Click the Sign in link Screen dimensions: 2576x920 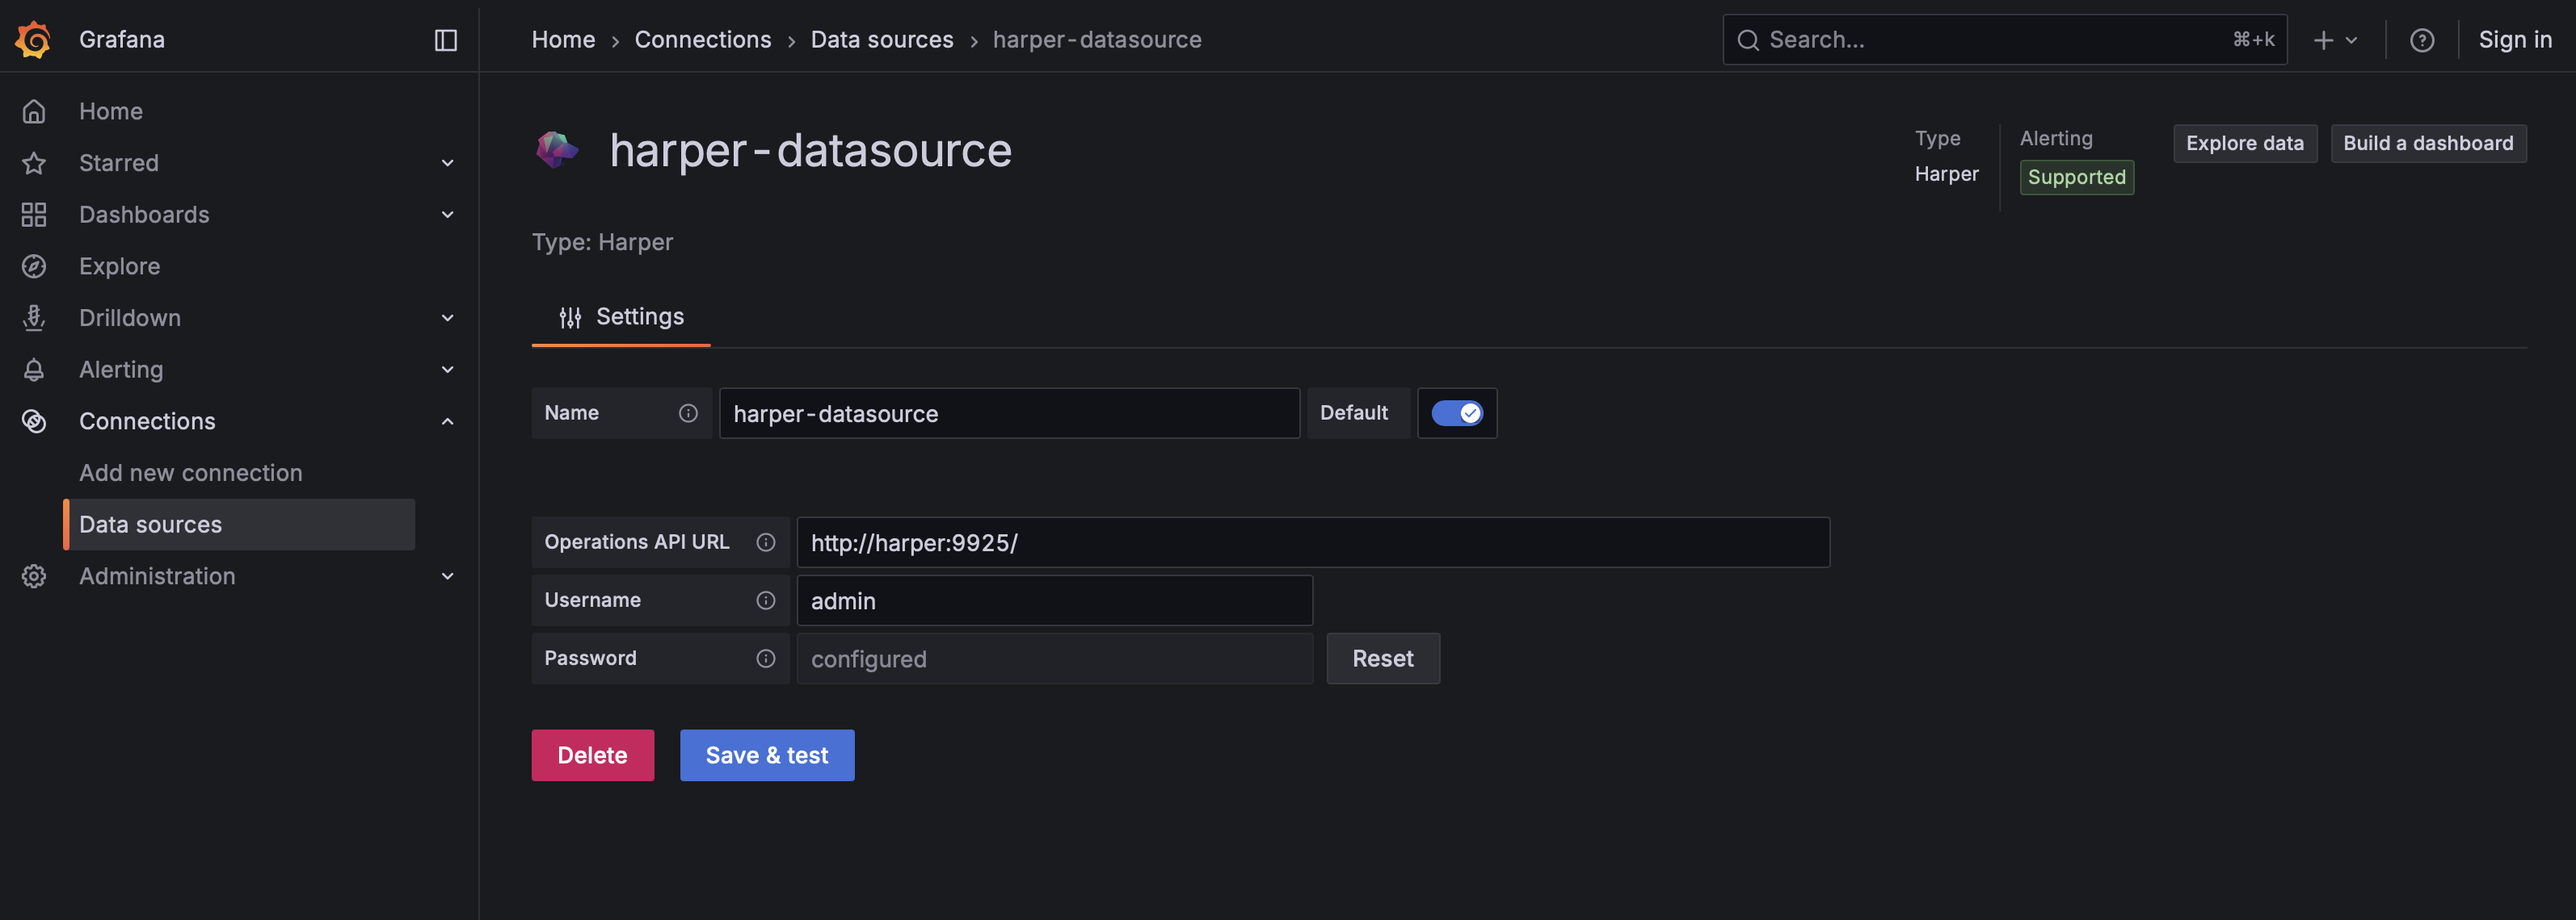[x=2515, y=40]
